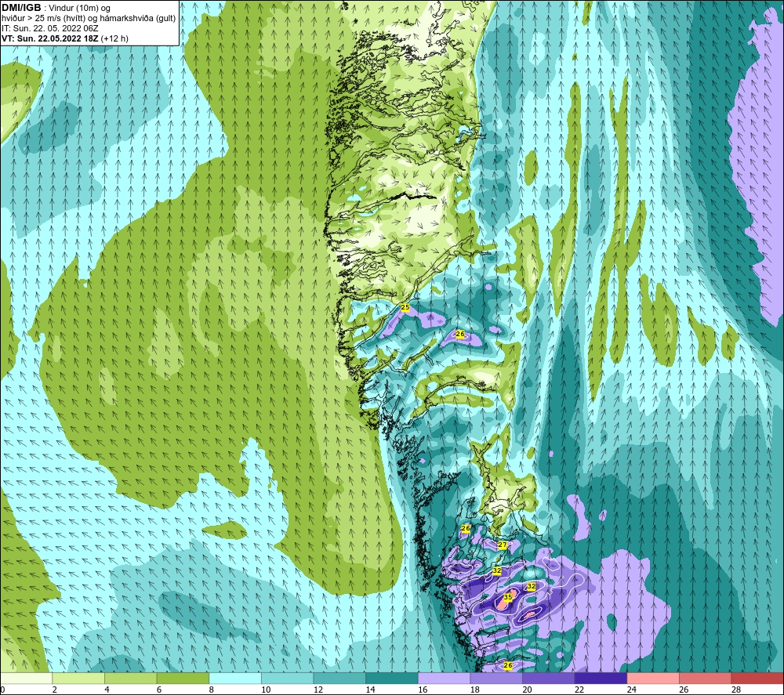Click the 'DMI/IGB : Vindur (10m) og' title line

coord(56,8)
